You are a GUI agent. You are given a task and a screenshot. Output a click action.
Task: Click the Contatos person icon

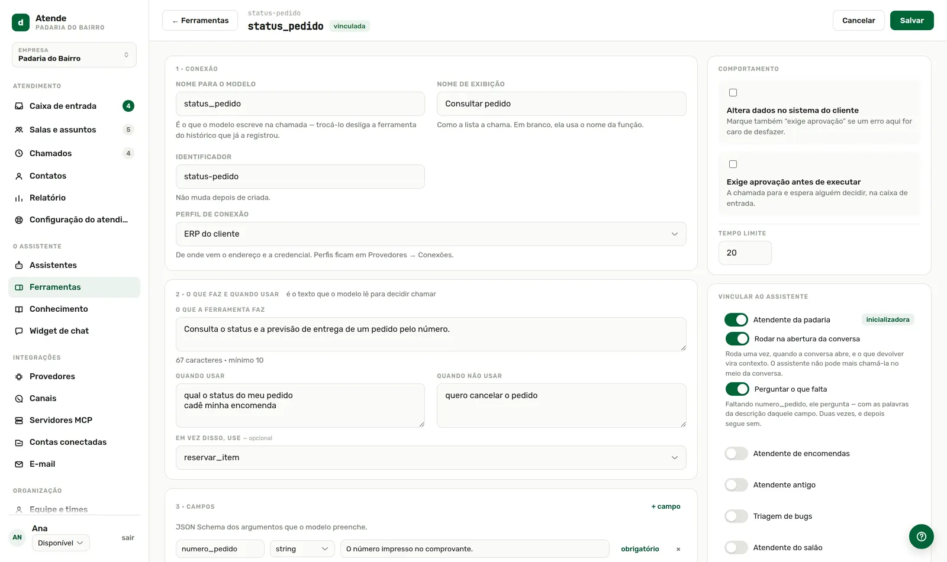coord(19,176)
